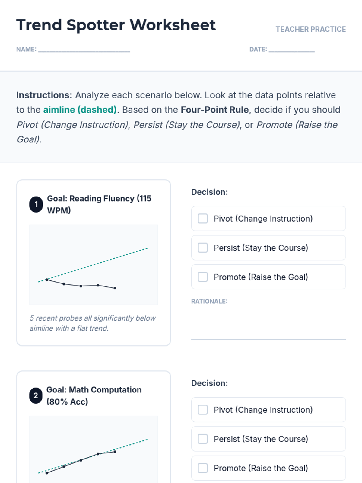
Task: Click the Teacher Practice label
Action: [310, 29]
